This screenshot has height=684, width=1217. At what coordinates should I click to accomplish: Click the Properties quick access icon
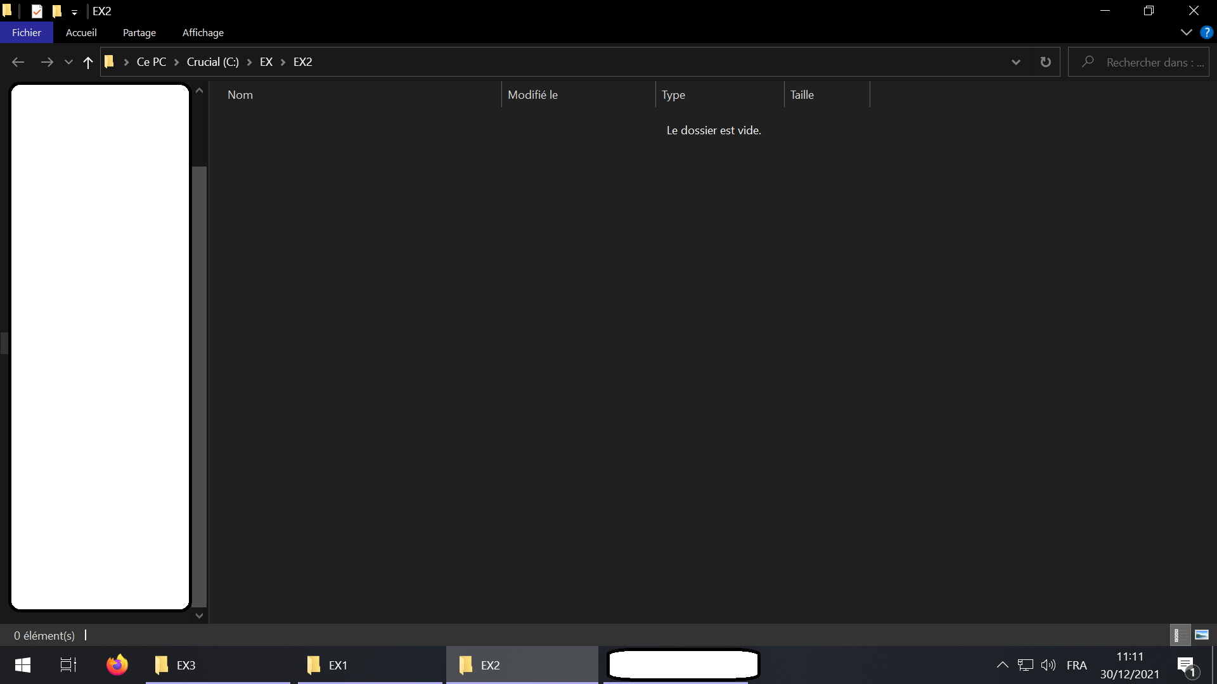(x=37, y=11)
